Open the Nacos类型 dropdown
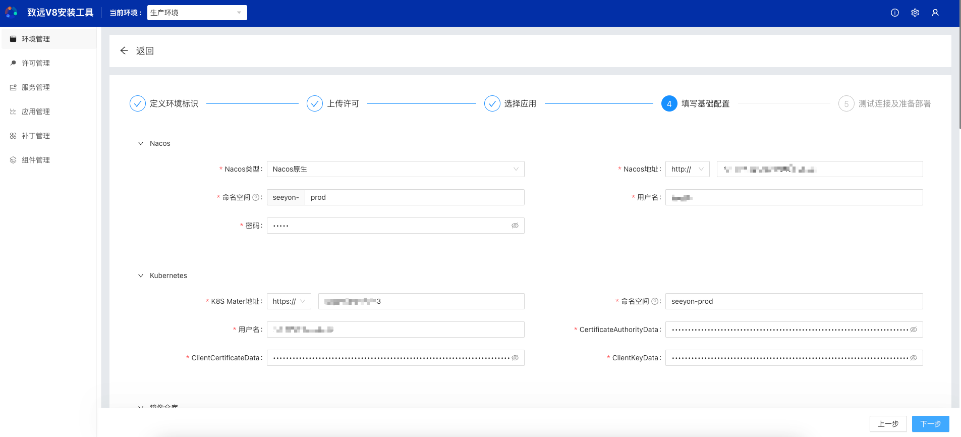Viewport: 961px width, 437px height. 395,169
